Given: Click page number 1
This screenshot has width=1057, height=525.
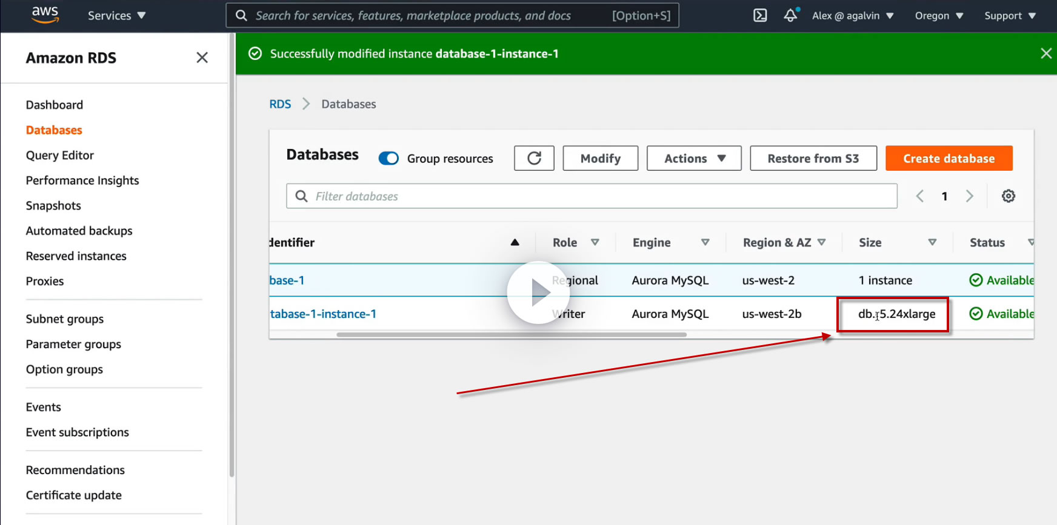Looking at the screenshot, I should point(944,196).
